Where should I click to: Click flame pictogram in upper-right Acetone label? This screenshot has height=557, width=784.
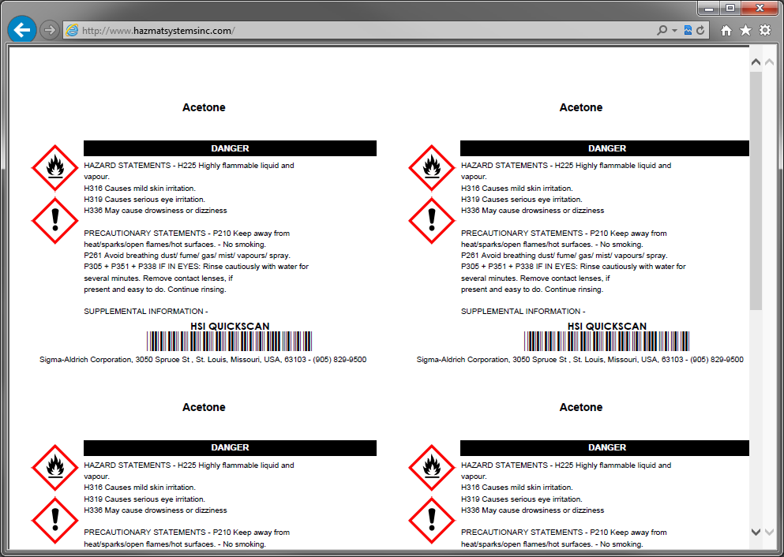coord(432,168)
